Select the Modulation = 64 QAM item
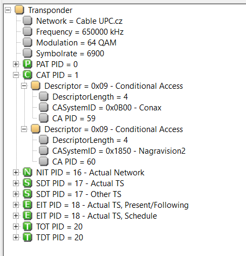The width and height of the screenshot is (246, 256). click(76, 43)
